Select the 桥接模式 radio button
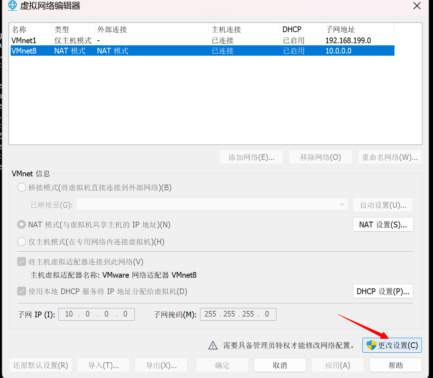433x378 pixels. point(21,187)
